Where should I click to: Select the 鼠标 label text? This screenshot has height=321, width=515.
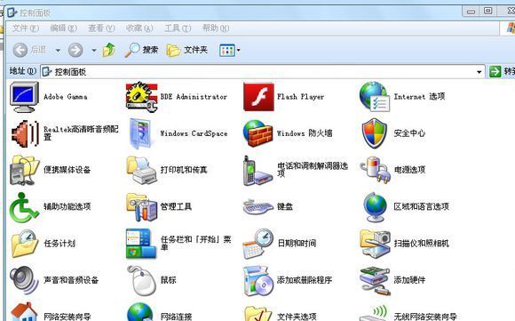(x=169, y=280)
